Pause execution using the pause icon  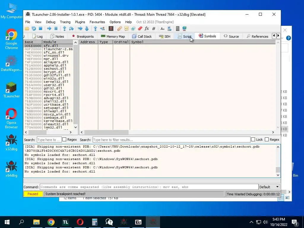[56, 29]
